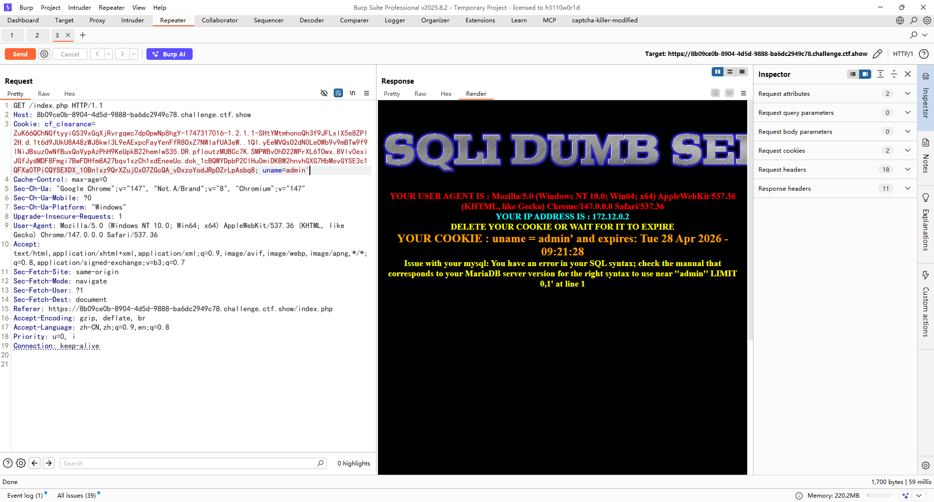Toggle hide non-printable eye icon in Request
The height and width of the screenshot is (502, 934).
pyautogui.click(x=324, y=93)
